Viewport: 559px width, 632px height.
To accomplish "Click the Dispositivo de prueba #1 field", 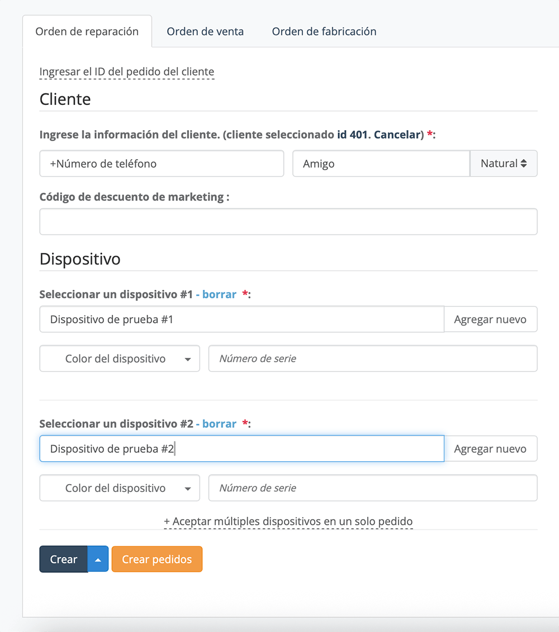I will [241, 319].
